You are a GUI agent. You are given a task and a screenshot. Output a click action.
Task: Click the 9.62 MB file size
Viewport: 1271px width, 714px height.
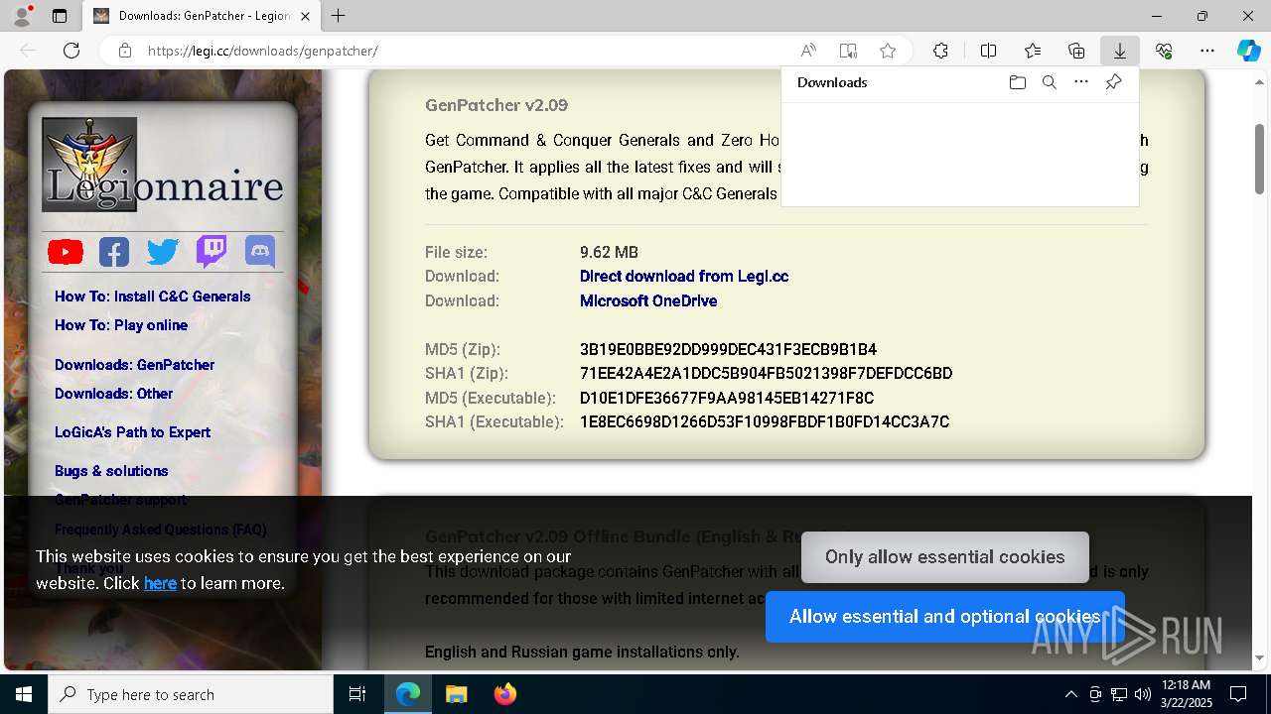click(609, 253)
